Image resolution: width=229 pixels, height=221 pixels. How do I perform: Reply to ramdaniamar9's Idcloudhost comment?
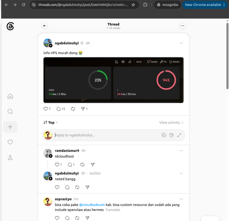click(x=71, y=164)
